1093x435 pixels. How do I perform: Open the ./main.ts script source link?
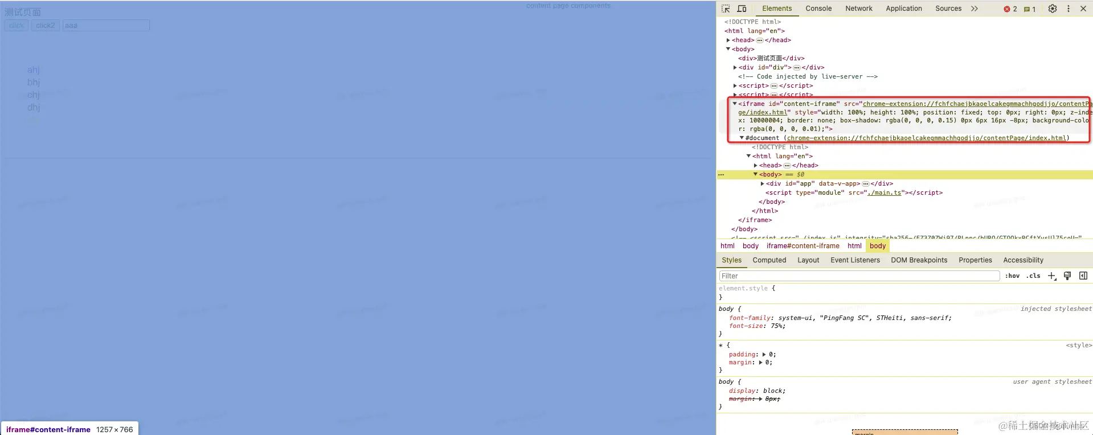click(x=884, y=193)
